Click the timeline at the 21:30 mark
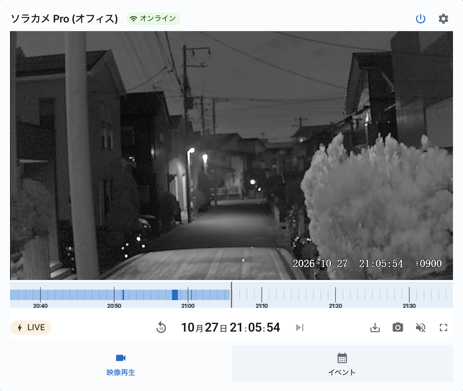This screenshot has width=463, height=391. tap(409, 295)
